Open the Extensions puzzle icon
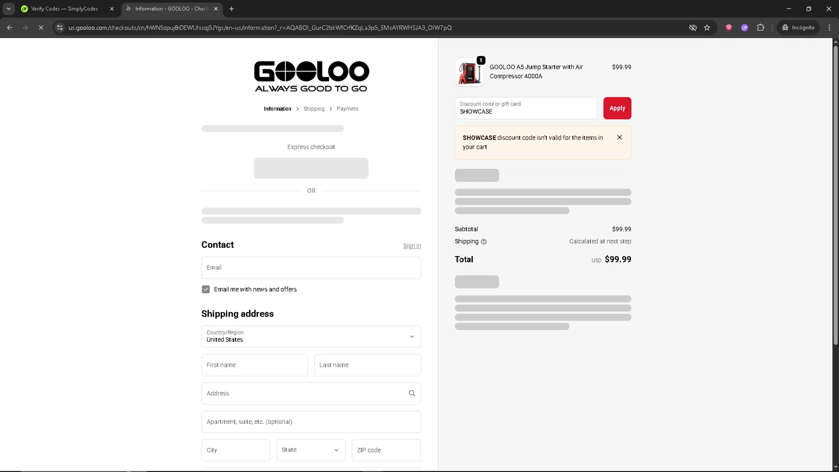The height and width of the screenshot is (472, 839). pos(760,27)
